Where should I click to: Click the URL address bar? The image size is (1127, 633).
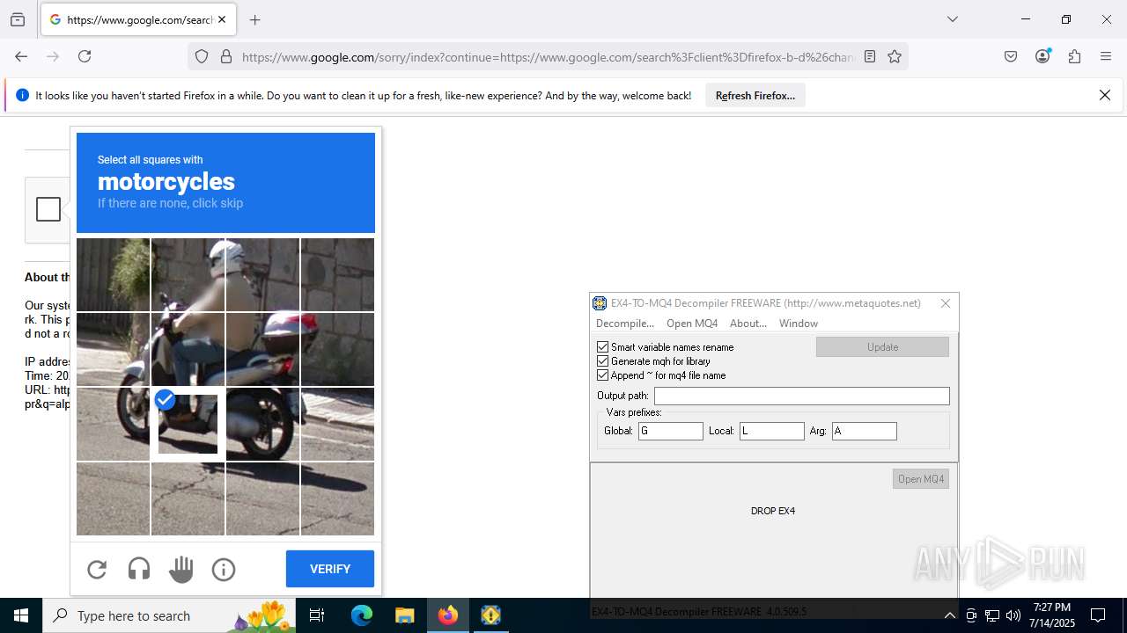tap(548, 57)
